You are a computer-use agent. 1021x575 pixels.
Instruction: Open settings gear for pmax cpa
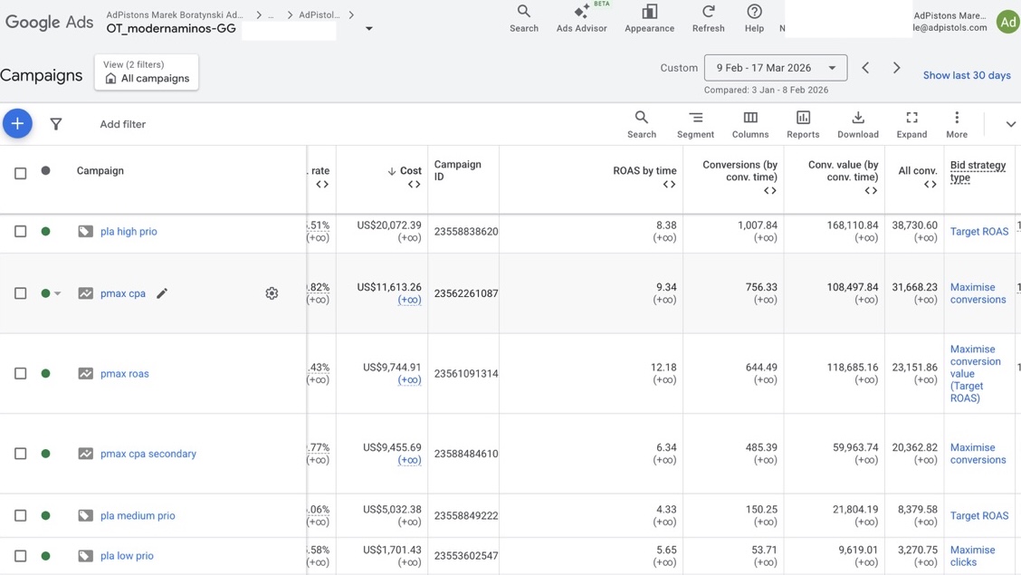click(272, 293)
